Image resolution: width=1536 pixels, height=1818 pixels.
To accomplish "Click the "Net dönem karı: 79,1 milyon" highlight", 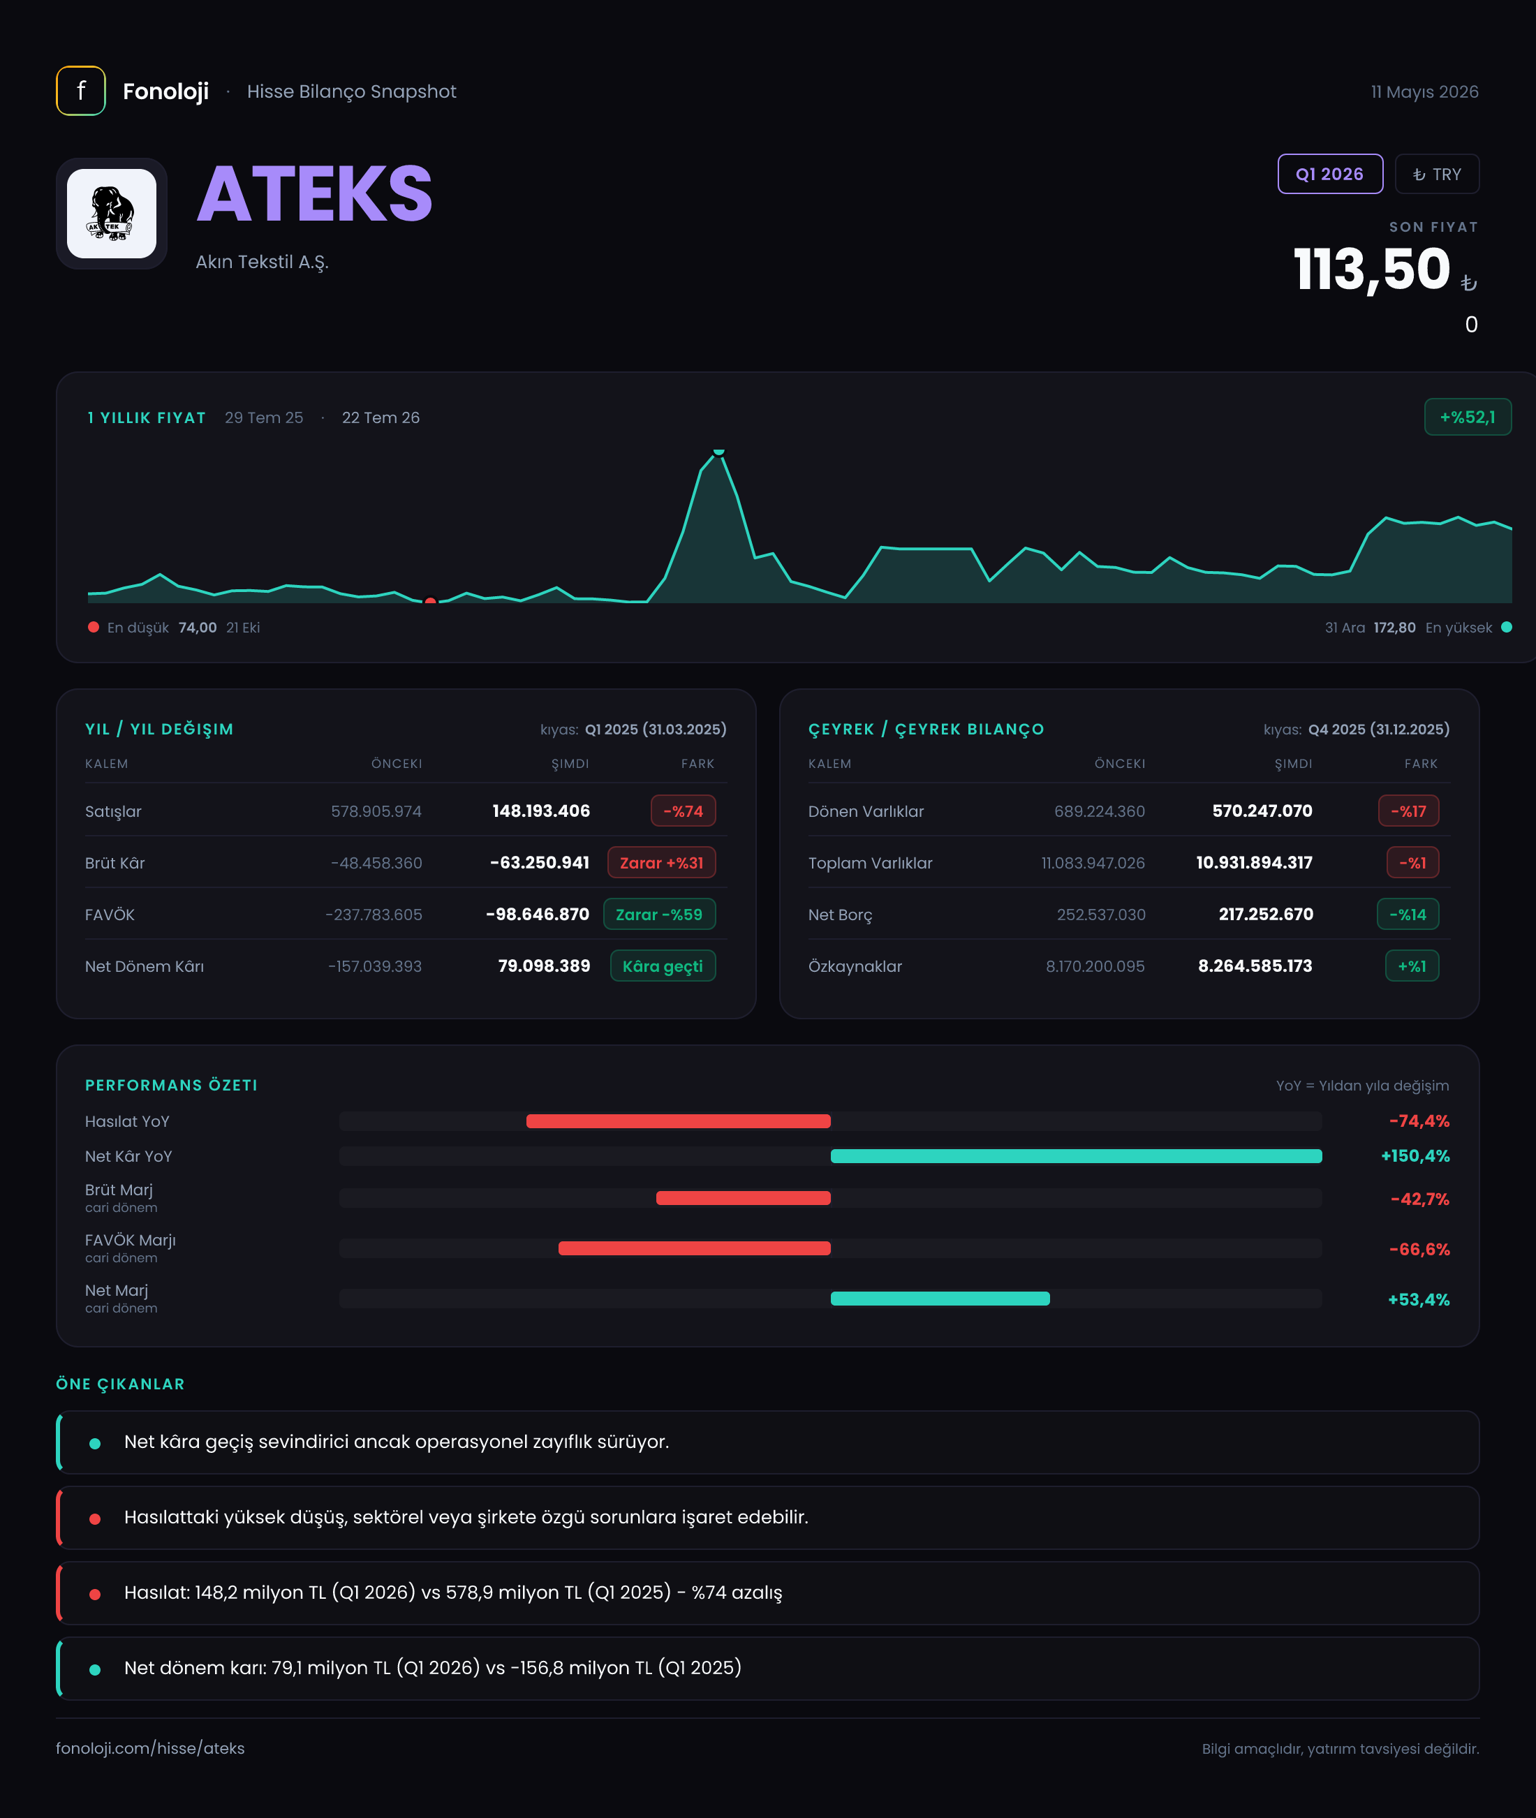I will point(768,1668).
